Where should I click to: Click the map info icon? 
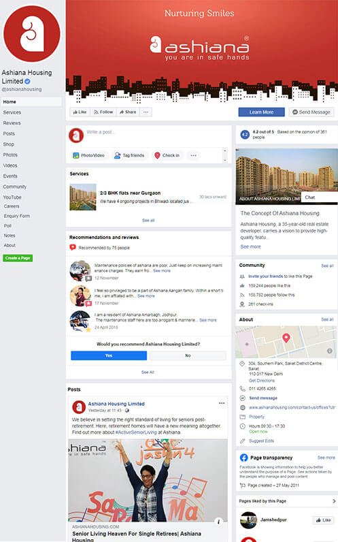click(330, 351)
